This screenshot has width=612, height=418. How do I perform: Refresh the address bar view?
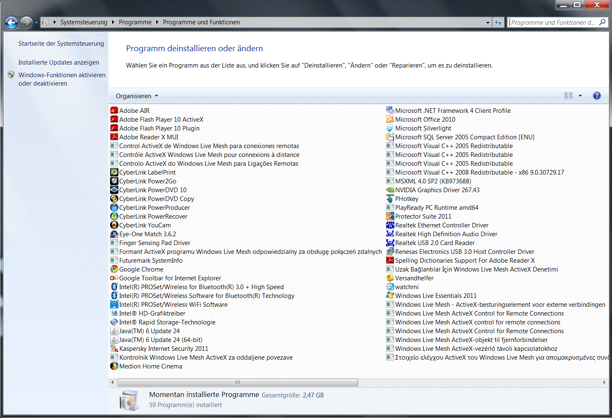click(x=498, y=22)
